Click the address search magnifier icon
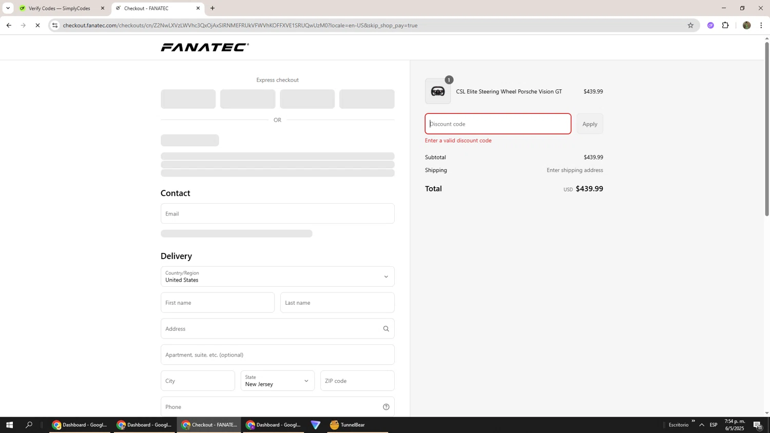Viewport: 770px width, 433px height. [x=386, y=329]
